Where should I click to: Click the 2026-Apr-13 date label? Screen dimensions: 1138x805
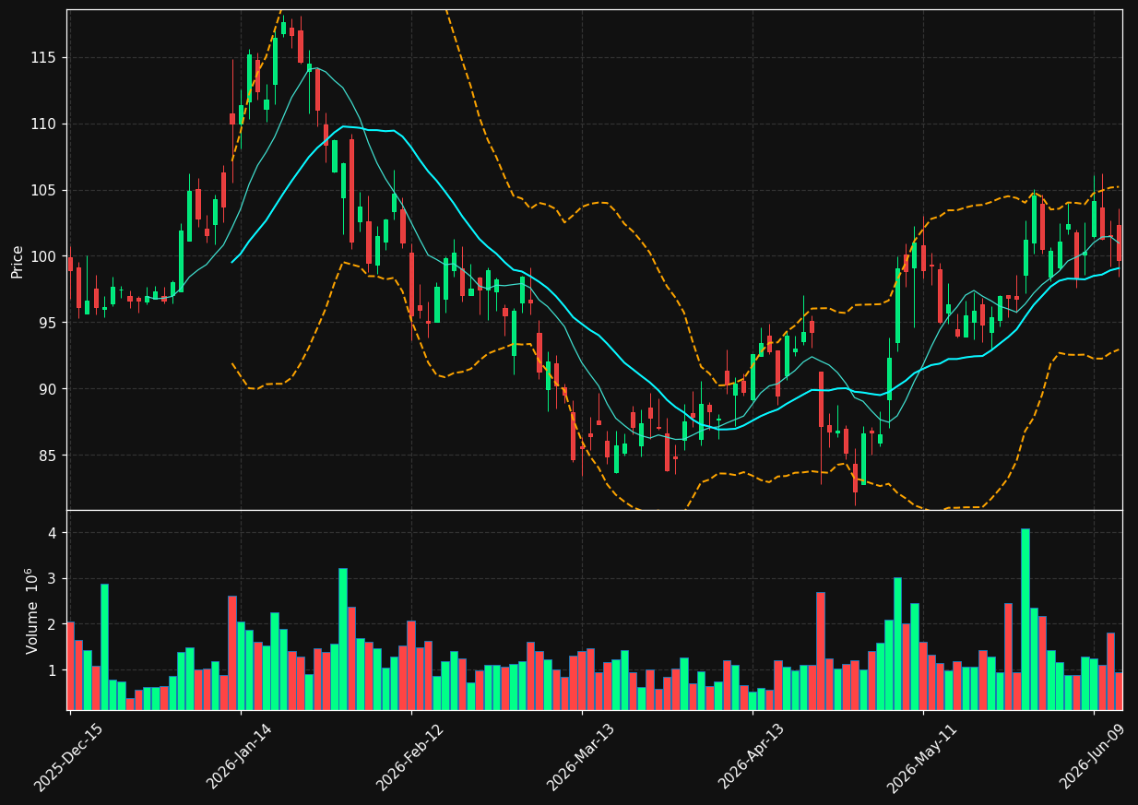click(x=753, y=757)
